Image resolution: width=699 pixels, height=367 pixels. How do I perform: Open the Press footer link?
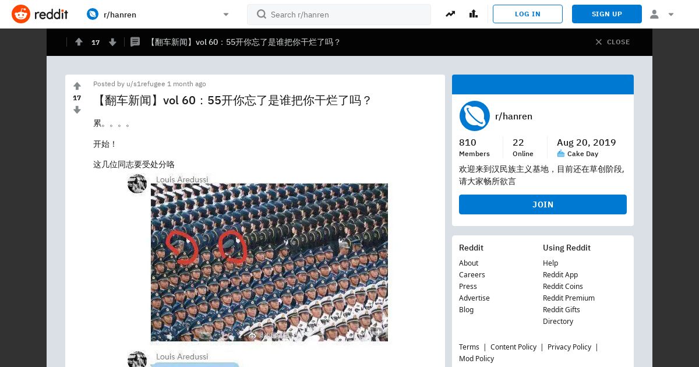tap(468, 286)
